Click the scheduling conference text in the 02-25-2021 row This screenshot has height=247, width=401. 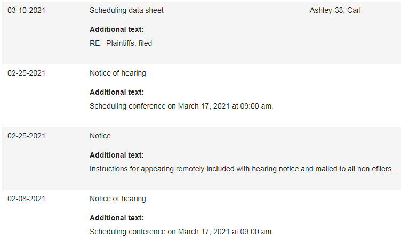point(181,106)
